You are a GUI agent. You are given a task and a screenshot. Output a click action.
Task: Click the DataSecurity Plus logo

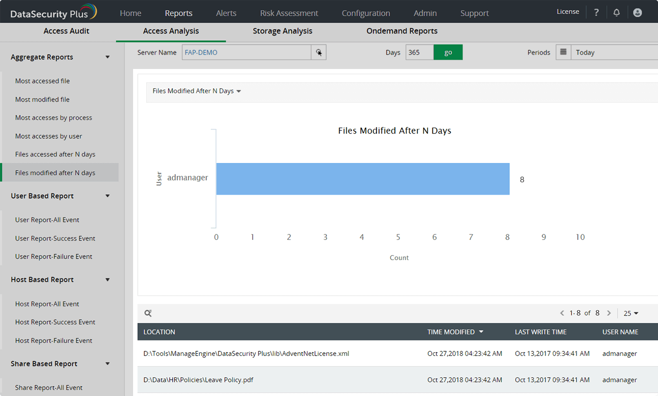pos(53,12)
